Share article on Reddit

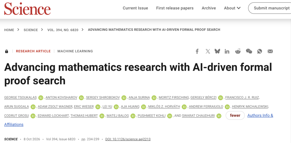tap(238, 51)
